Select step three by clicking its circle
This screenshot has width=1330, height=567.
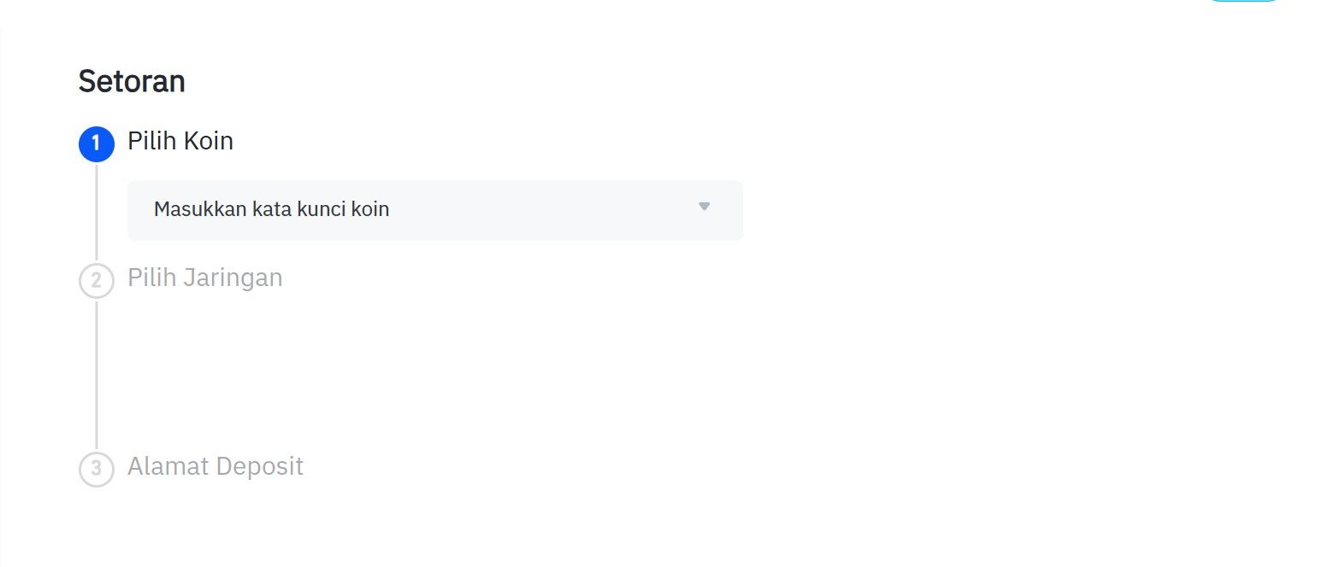click(x=96, y=468)
